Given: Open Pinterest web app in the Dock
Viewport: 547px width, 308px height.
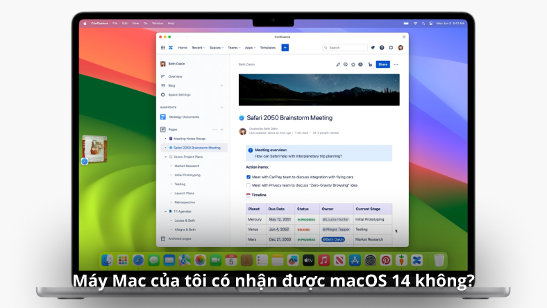Looking at the screenshot, I should (x=386, y=260).
